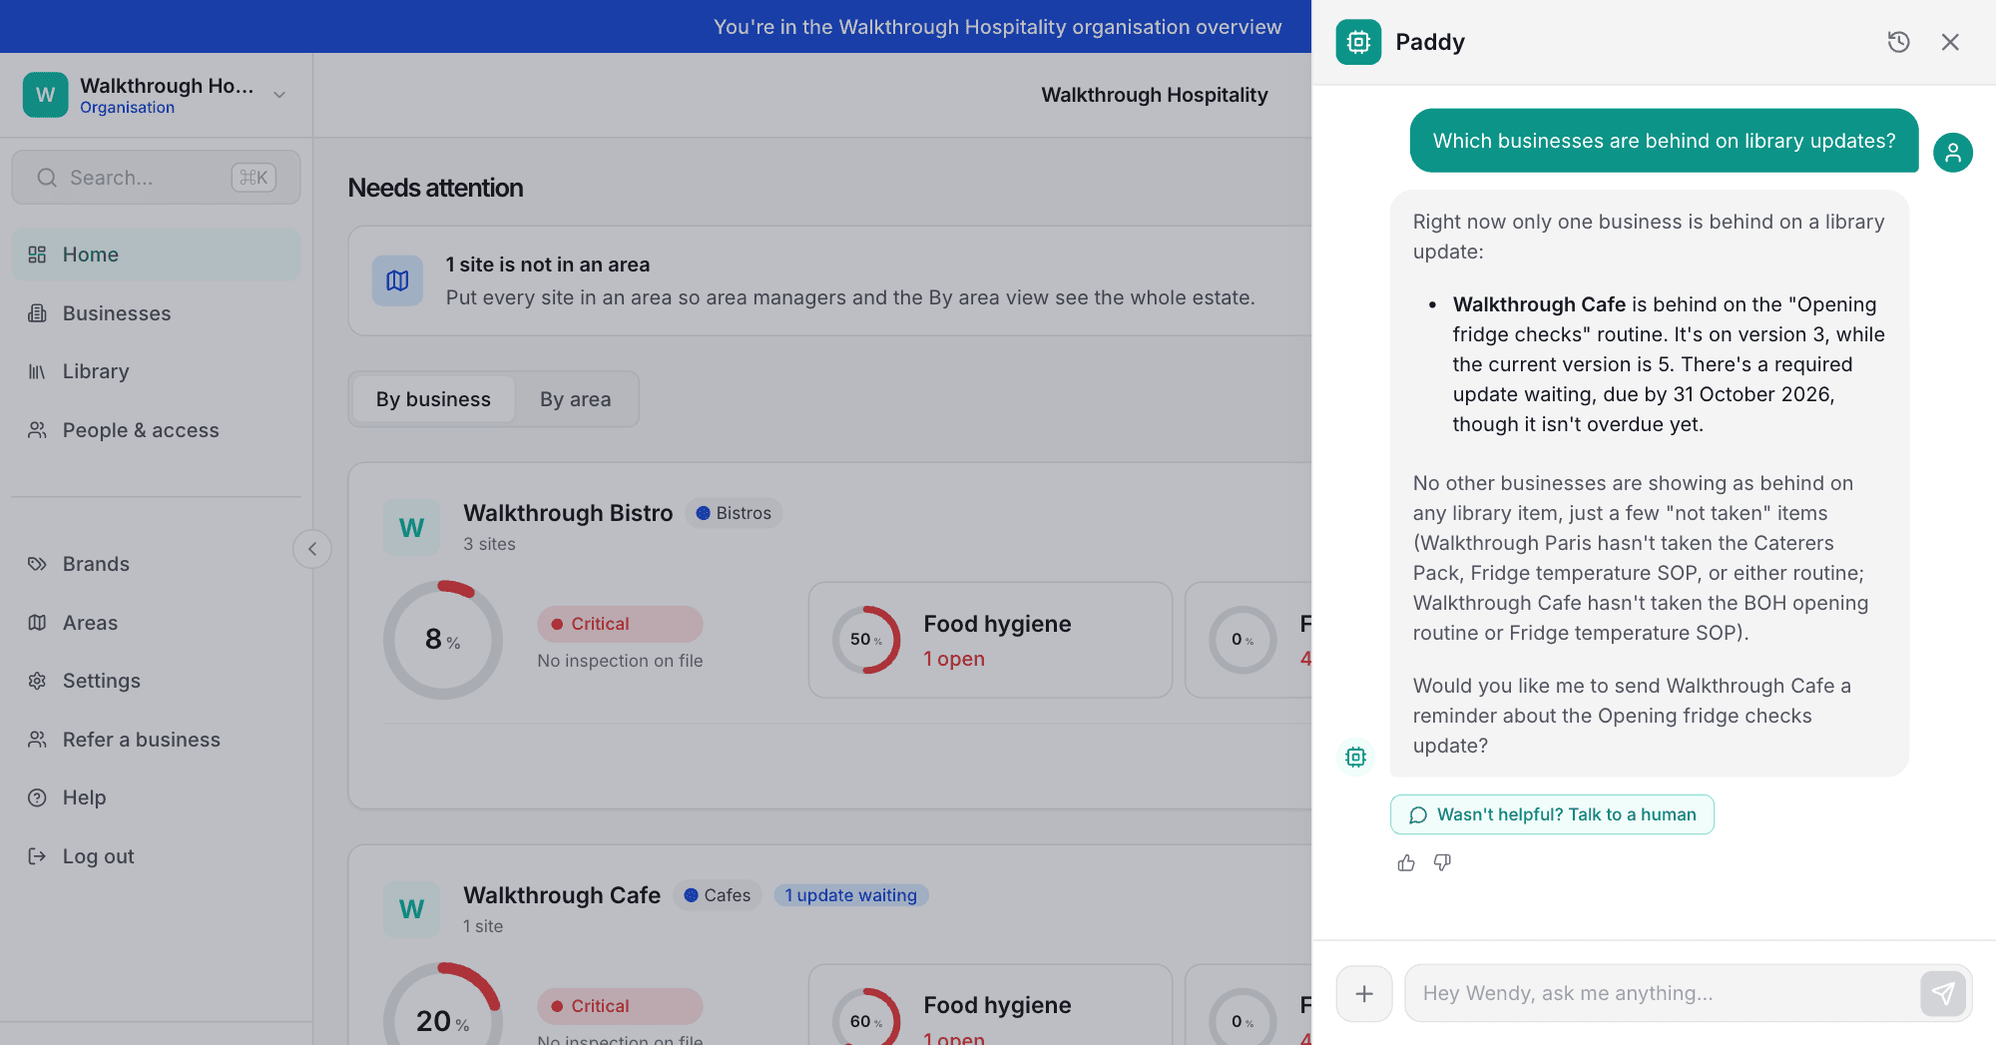The height and width of the screenshot is (1045, 1996).
Task: Open Brands in the sidebar
Action: pos(156,564)
